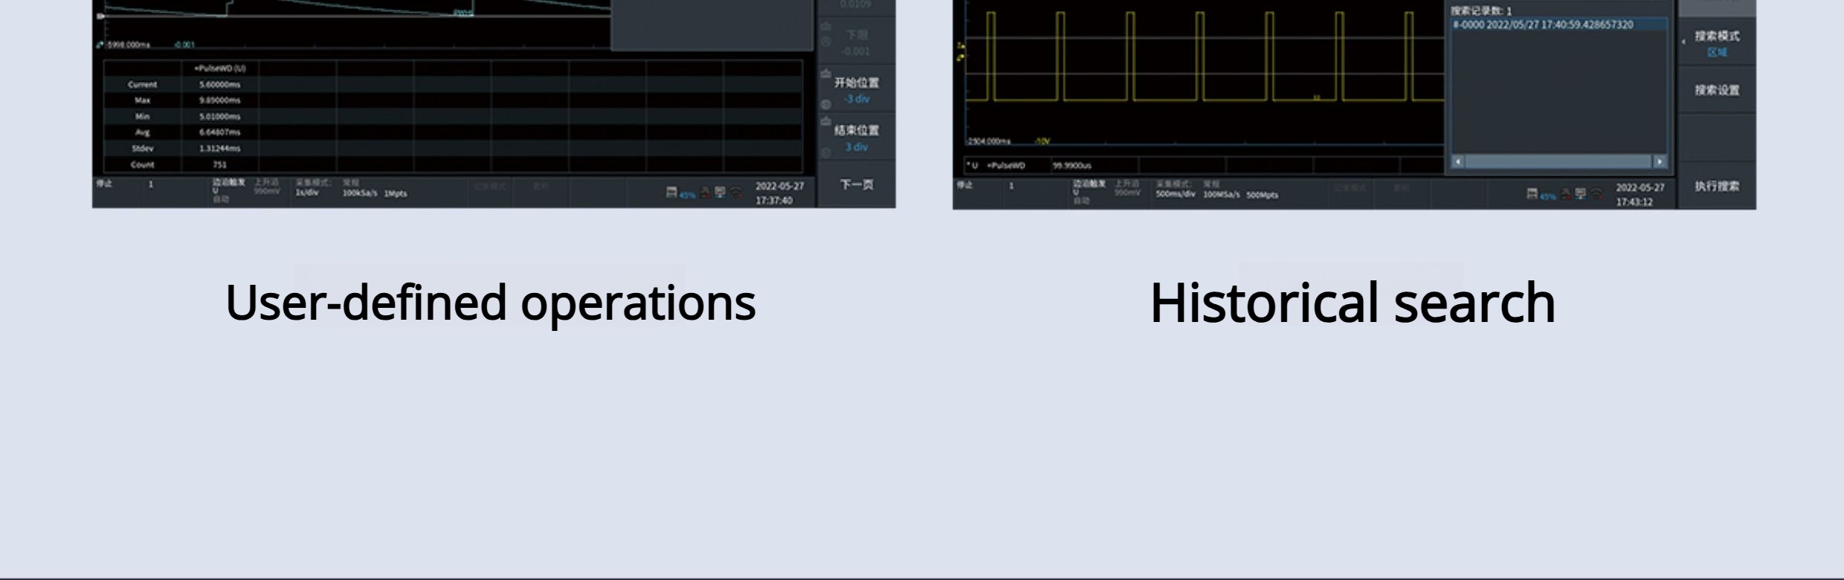Screen dimensions: 1844x580
Task: Click the right arrow of search list scrollbar
Action: pos(1659,161)
